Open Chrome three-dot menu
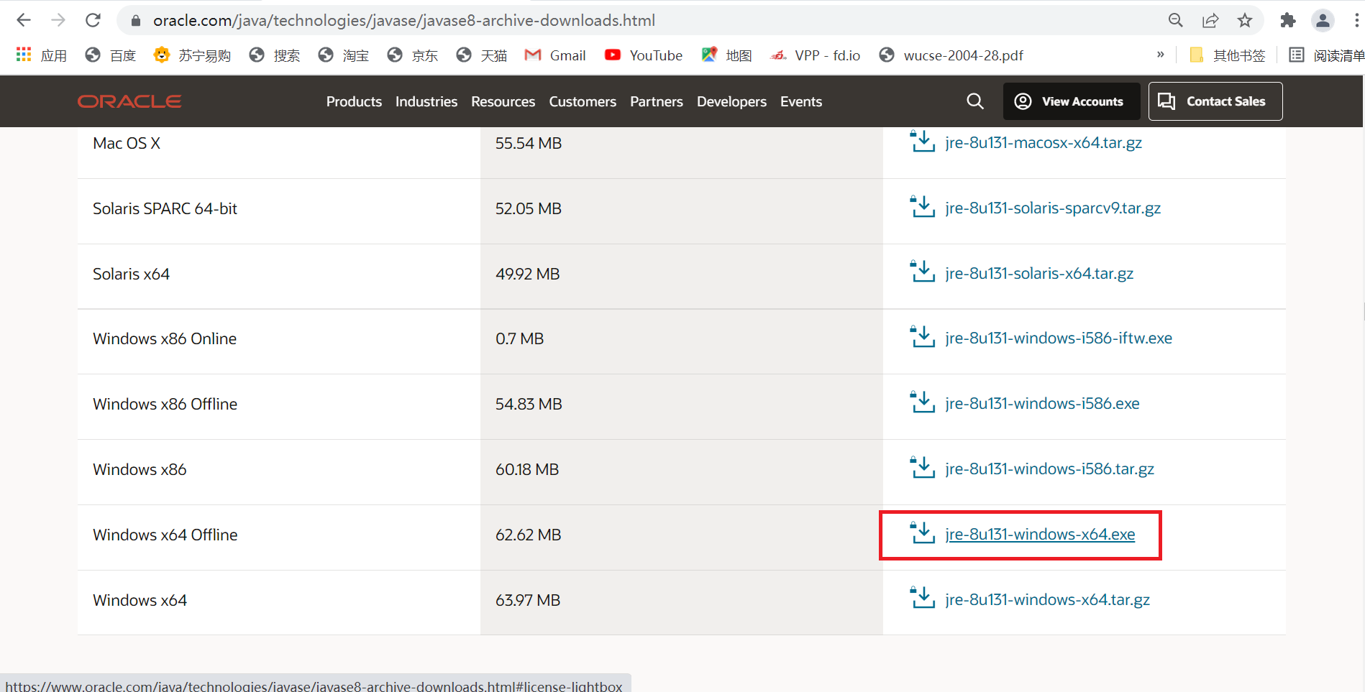Screen dimensions: 1365x692 point(1356,20)
